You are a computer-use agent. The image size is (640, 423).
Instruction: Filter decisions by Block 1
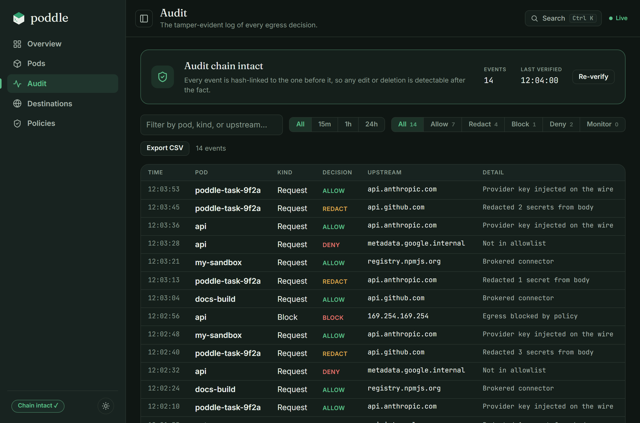524,124
